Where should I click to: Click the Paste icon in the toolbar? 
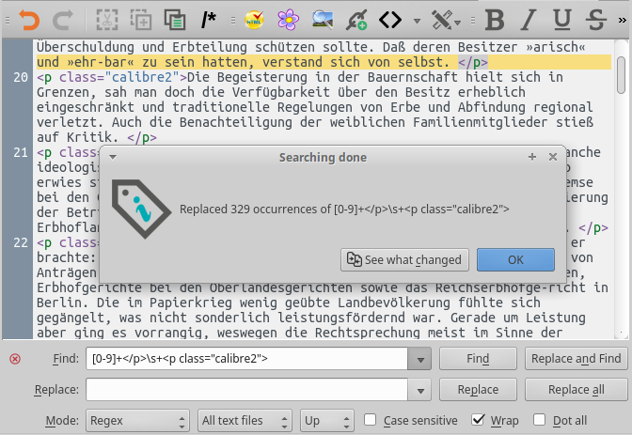point(175,20)
